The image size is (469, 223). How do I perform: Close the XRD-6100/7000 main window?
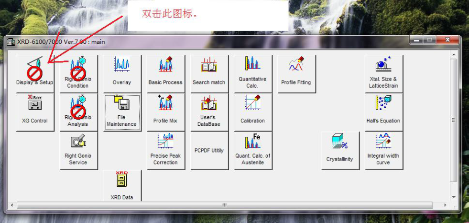(x=447, y=40)
